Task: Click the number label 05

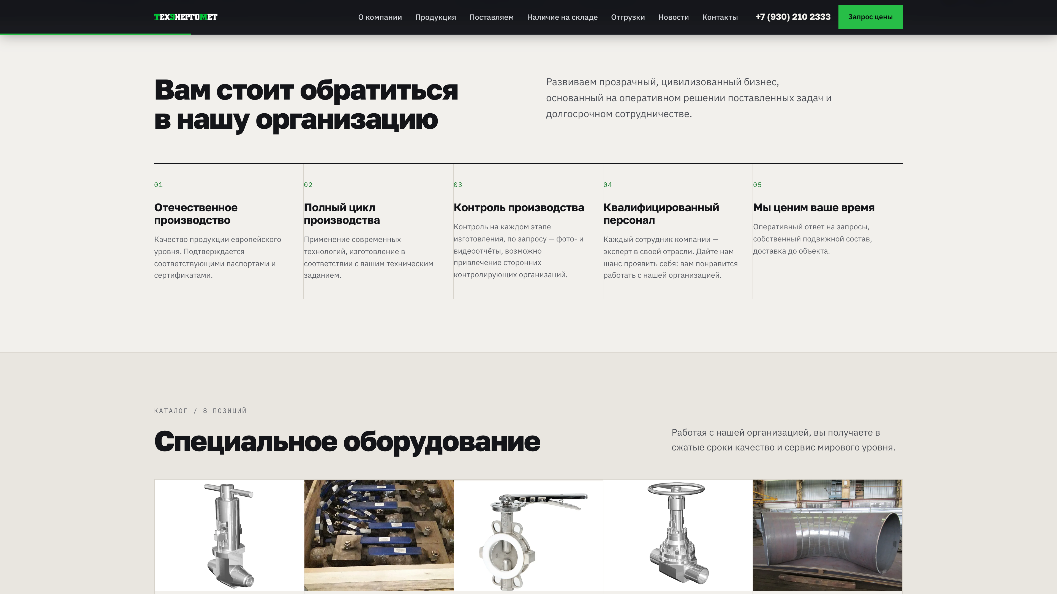Action: click(x=758, y=185)
